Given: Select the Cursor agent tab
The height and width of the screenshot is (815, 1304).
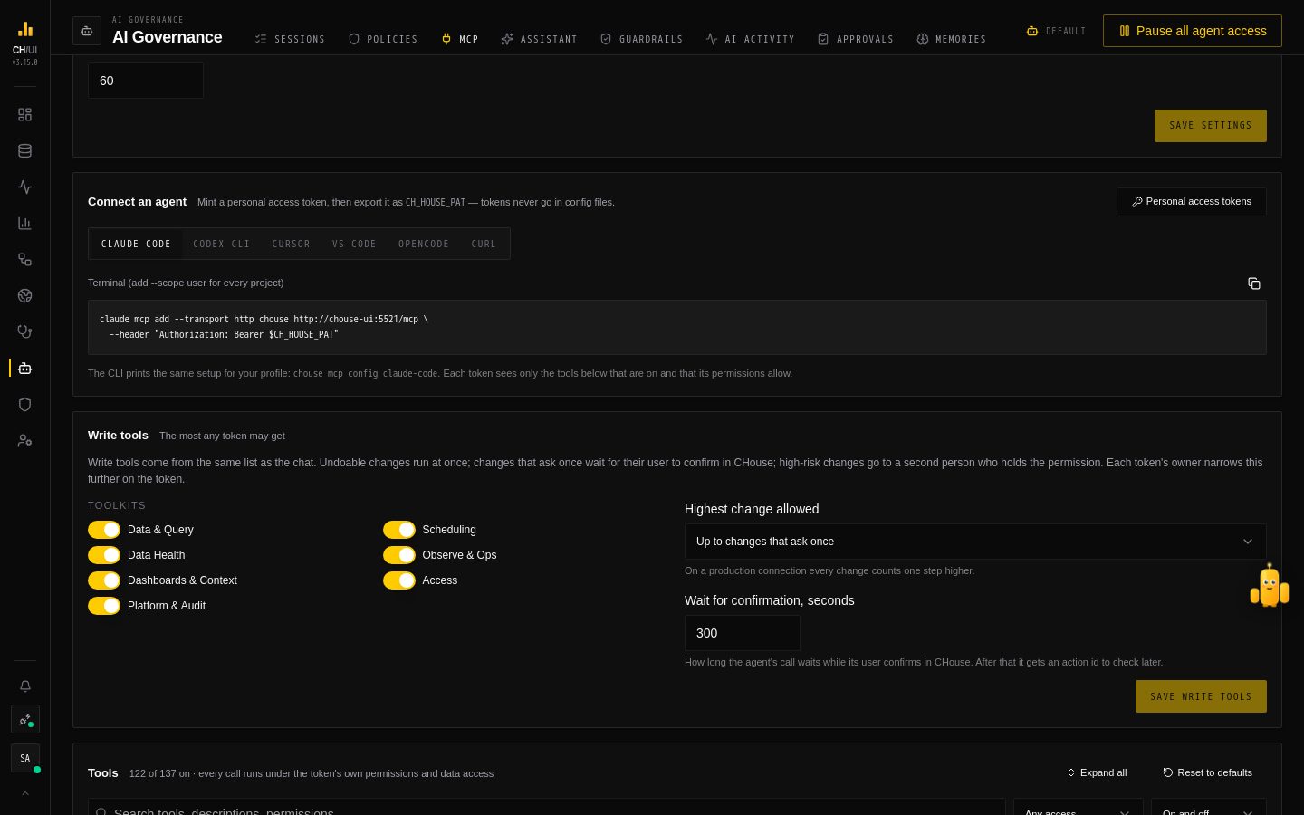Looking at the screenshot, I should tap(292, 244).
